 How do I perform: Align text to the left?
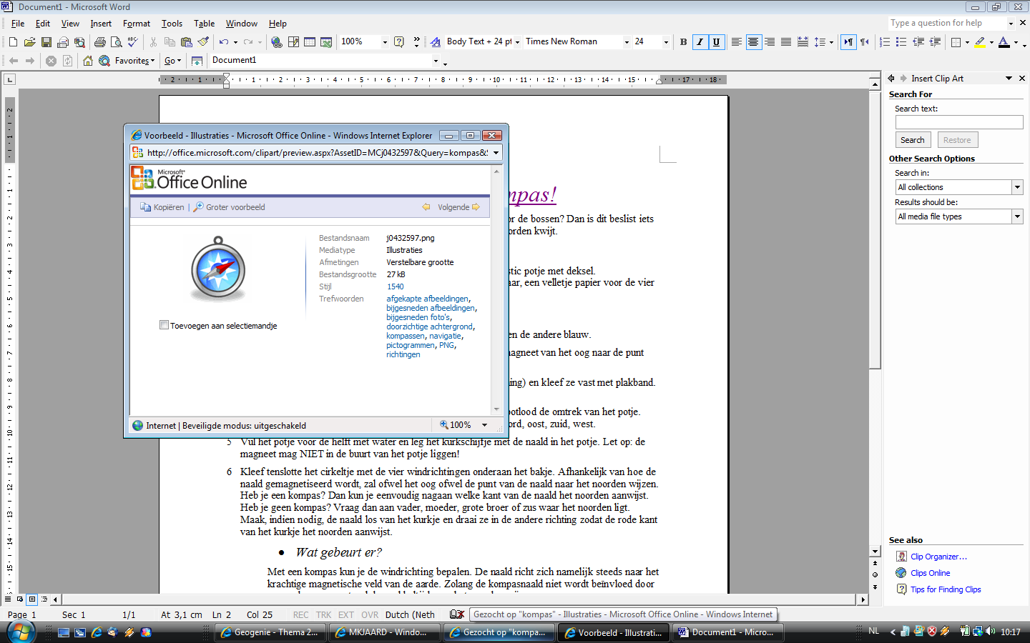point(736,42)
